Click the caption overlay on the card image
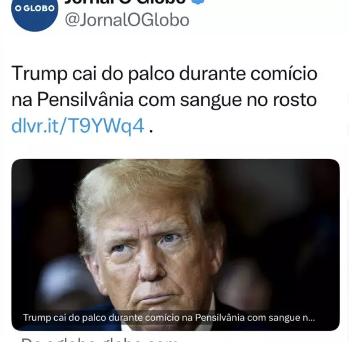349x342 pixels. tap(169, 318)
